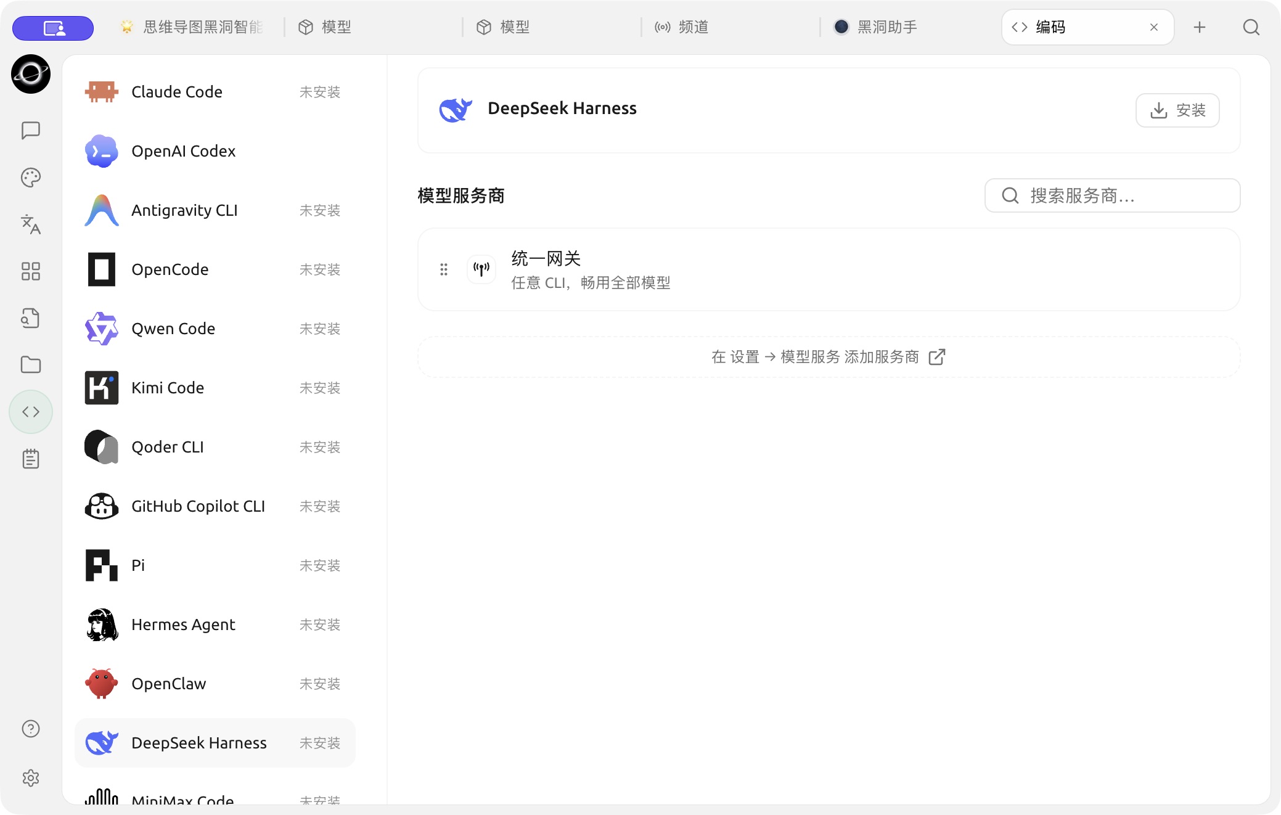Add a new tab with plus icon
Viewport: 1281px width, 815px height.
click(x=1200, y=27)
